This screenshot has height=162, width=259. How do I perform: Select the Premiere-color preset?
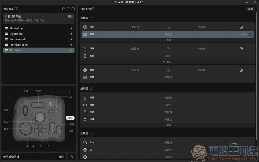[x=39, y=45]
